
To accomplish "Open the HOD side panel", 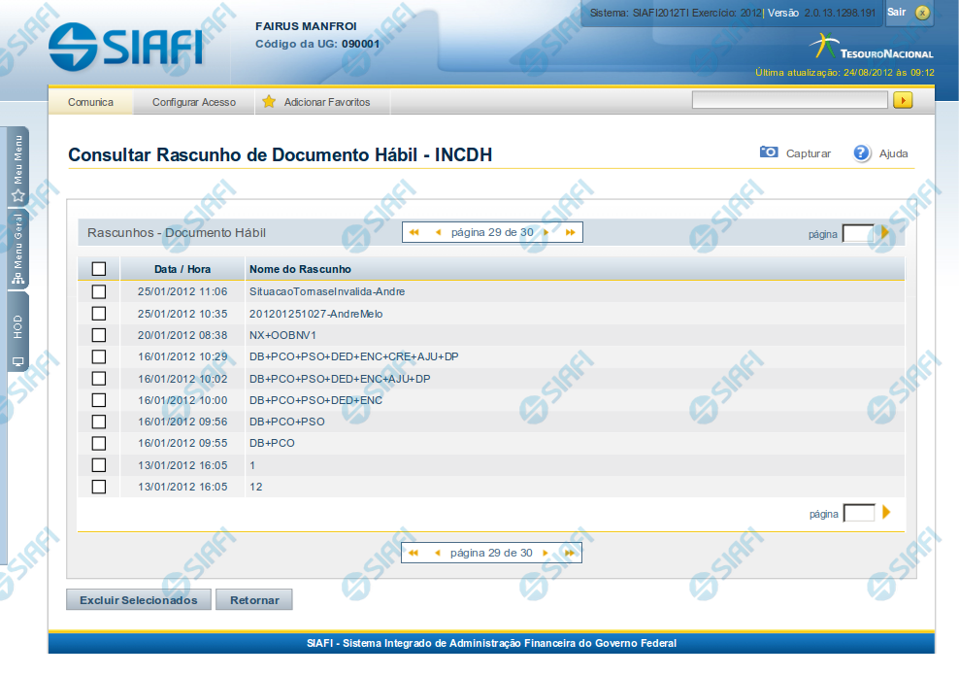I will (x=17, y=335).
